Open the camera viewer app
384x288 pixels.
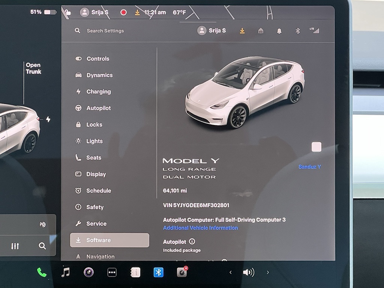click(88, 272)
